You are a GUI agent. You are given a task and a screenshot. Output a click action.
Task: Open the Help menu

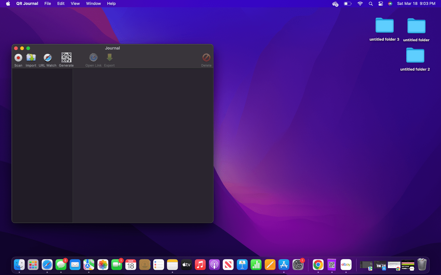[111, 4]
